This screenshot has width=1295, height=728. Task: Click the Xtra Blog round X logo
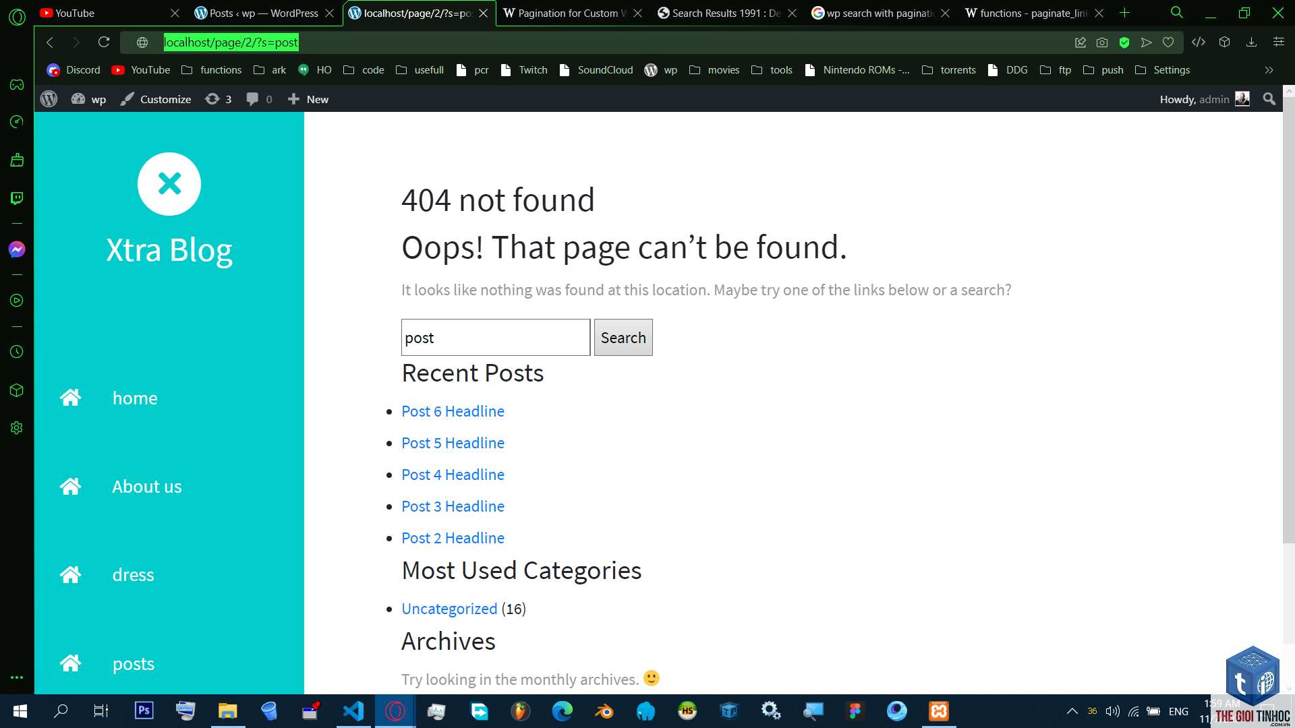click(x=169, y=184)
